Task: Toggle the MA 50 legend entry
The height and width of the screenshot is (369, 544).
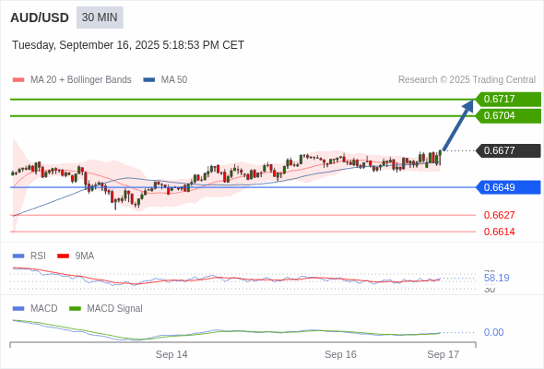Action: pos(165,80)
